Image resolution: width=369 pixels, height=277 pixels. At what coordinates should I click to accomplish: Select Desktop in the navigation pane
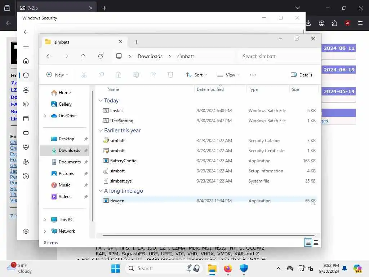pyautogui.click(x=64, y=139)
